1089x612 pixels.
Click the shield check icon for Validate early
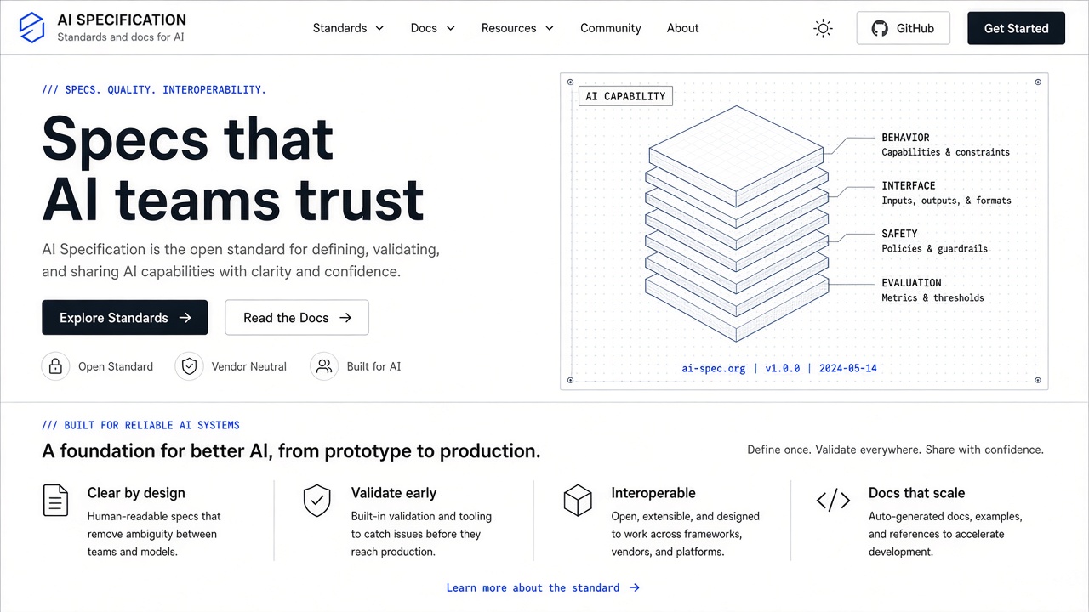[317, 500]
